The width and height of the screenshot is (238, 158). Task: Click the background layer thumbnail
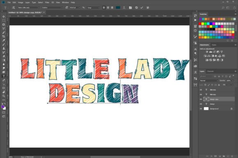206,109
